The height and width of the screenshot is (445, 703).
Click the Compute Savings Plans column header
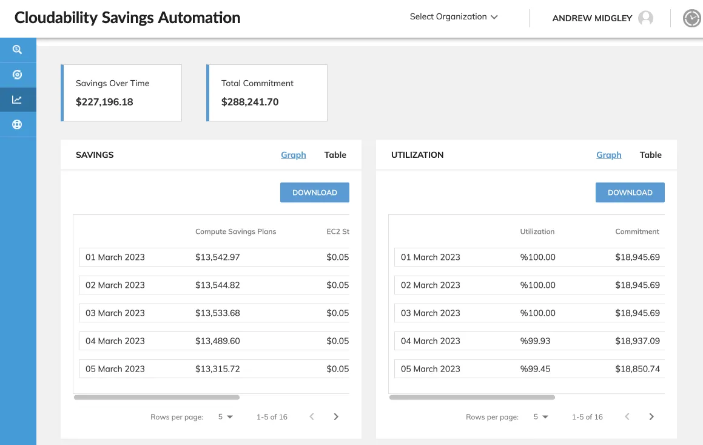point(235,231)
